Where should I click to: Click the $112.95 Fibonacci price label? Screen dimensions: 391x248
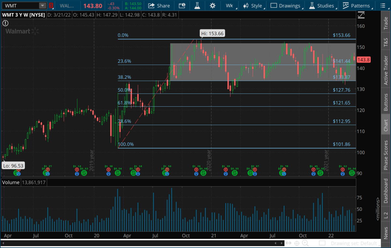(341, 121)
